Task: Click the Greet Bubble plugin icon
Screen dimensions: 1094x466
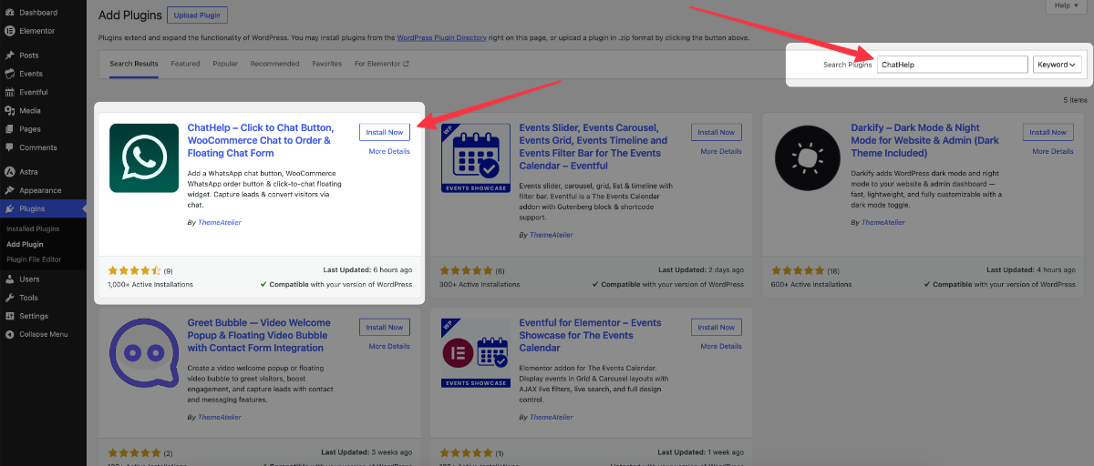Action: pyautogui.click(x=144, y=353)
